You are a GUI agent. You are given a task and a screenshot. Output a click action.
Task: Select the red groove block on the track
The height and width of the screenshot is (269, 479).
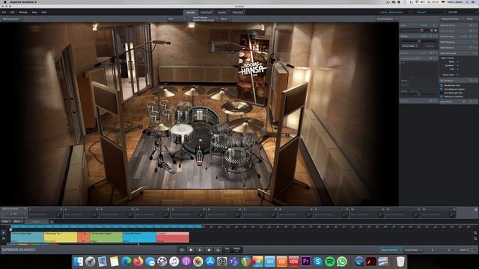click(173, 238)
